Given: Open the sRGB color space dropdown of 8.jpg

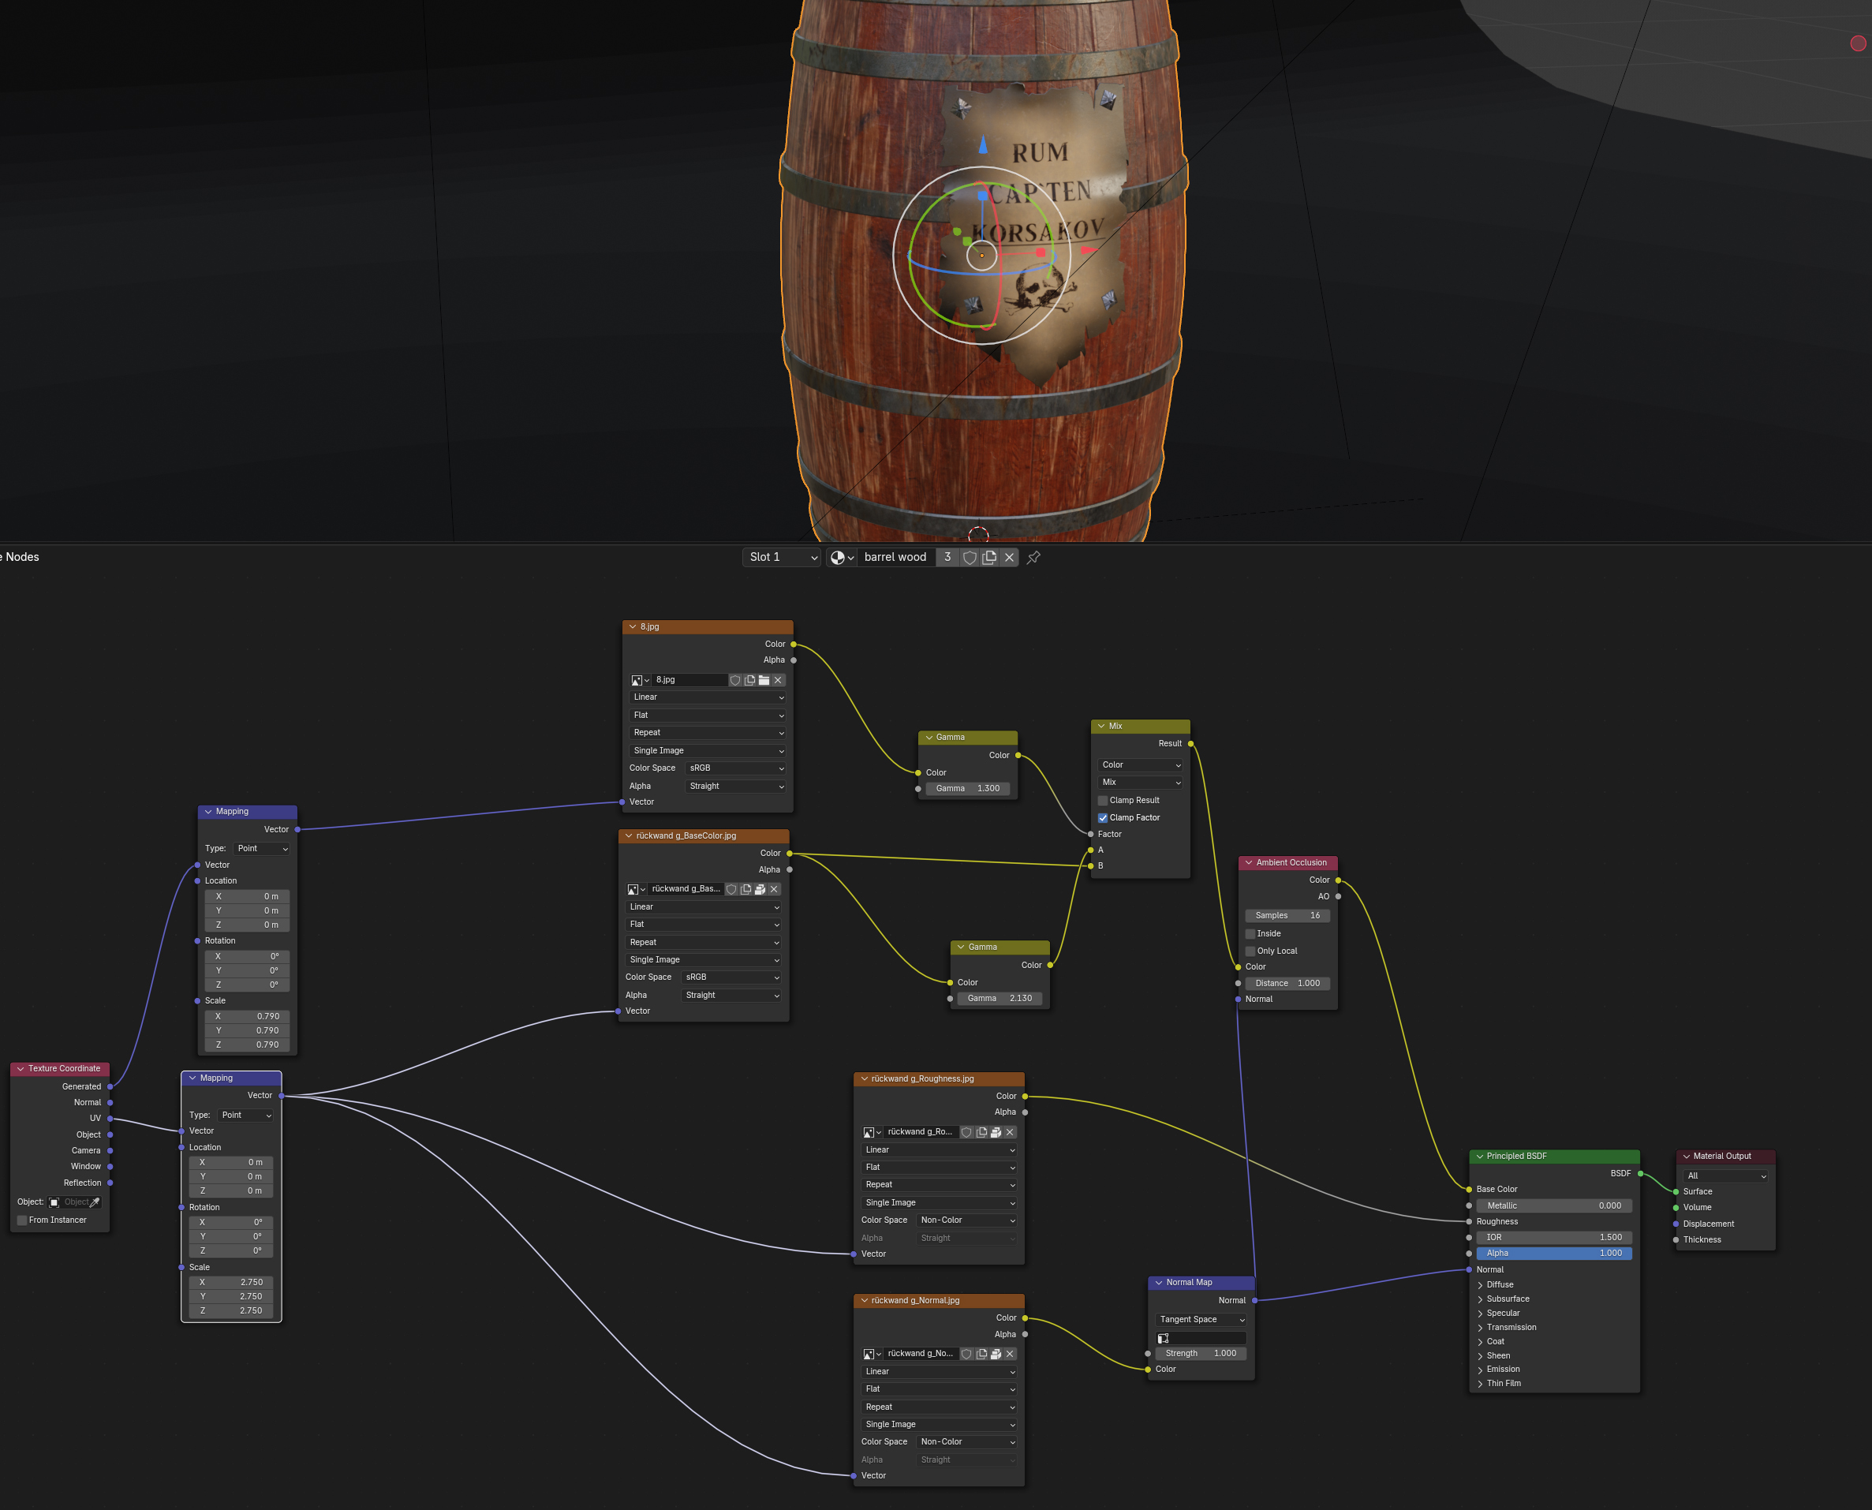Looking at the screenshot, I should [736, 768].
